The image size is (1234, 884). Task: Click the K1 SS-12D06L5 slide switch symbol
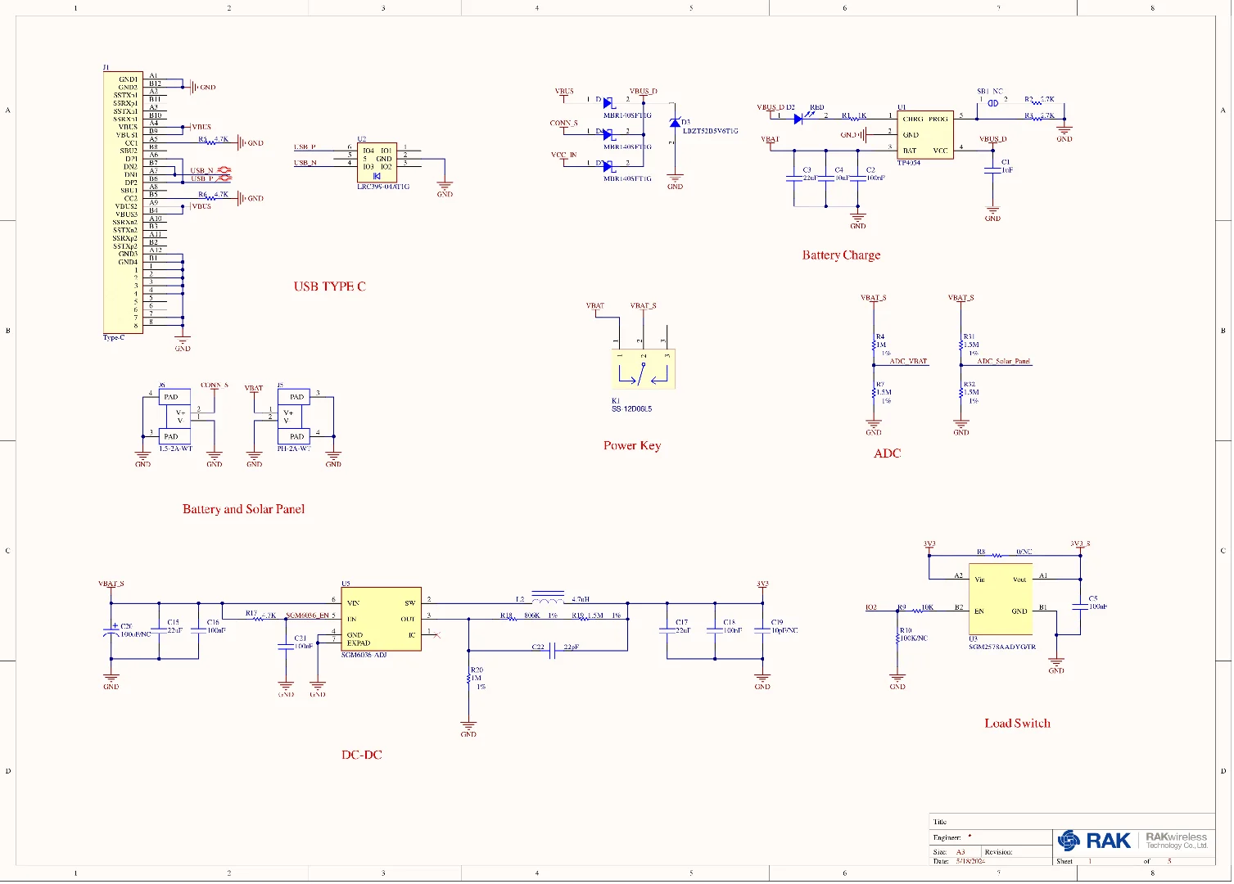[644, 369]
